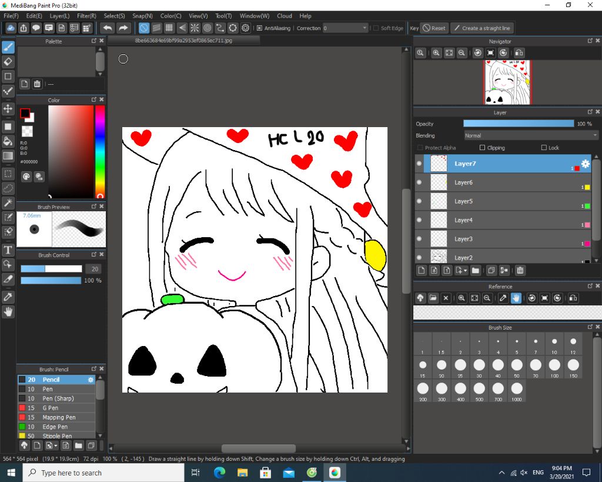This screenshot has width=602, height=482.
Task: Zoom out on the Navigator panel
Action: click(x=462, y=52)
